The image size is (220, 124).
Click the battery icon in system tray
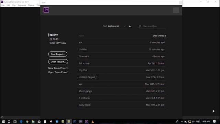pos(186,122)
